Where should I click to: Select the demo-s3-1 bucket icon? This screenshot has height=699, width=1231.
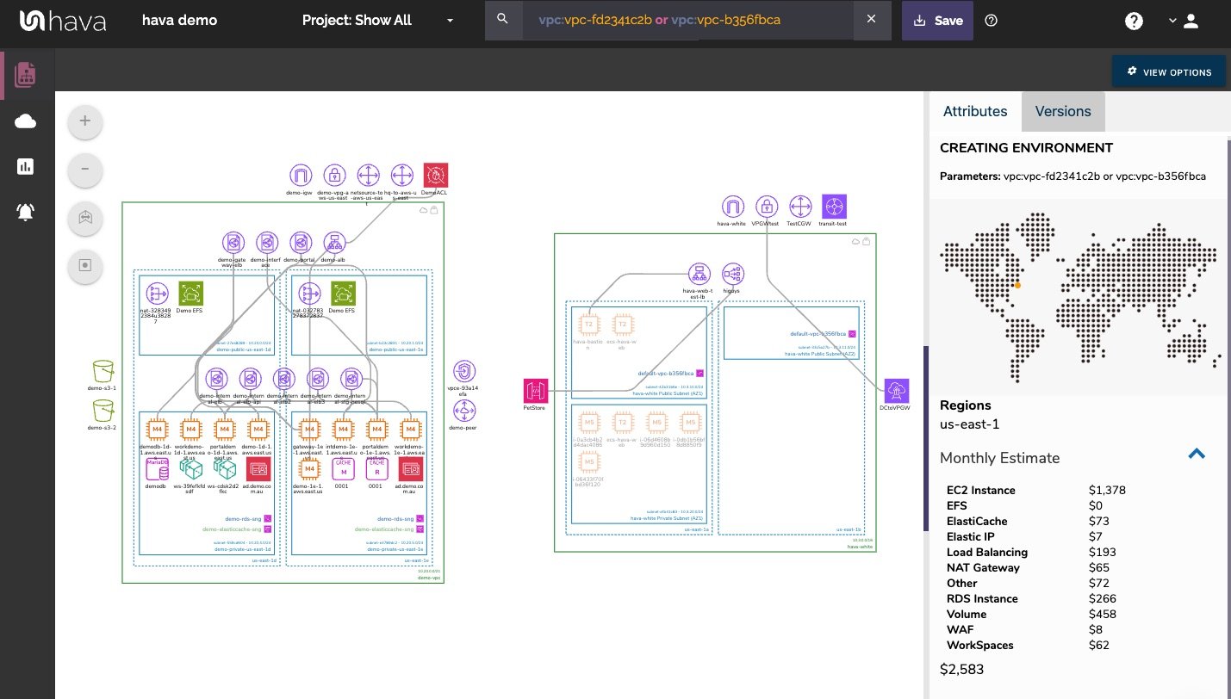click(x=103, y=372)
